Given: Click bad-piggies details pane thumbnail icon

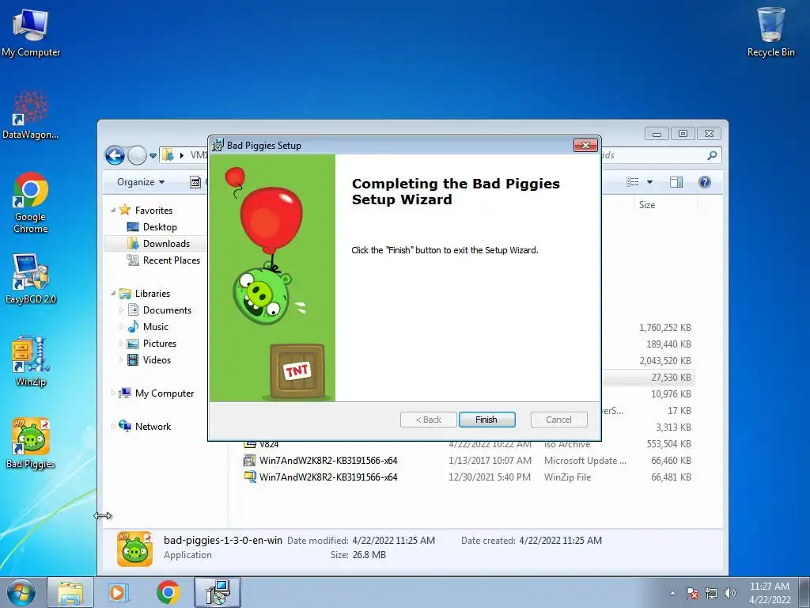Looking at the screenshot, I should tap(134, 549).
